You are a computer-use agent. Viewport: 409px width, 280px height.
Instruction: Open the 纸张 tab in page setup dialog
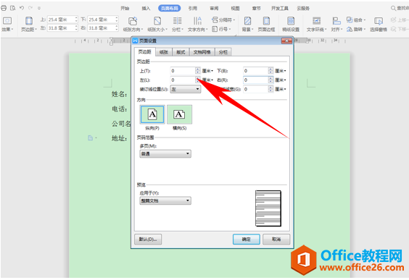(164, 52)
